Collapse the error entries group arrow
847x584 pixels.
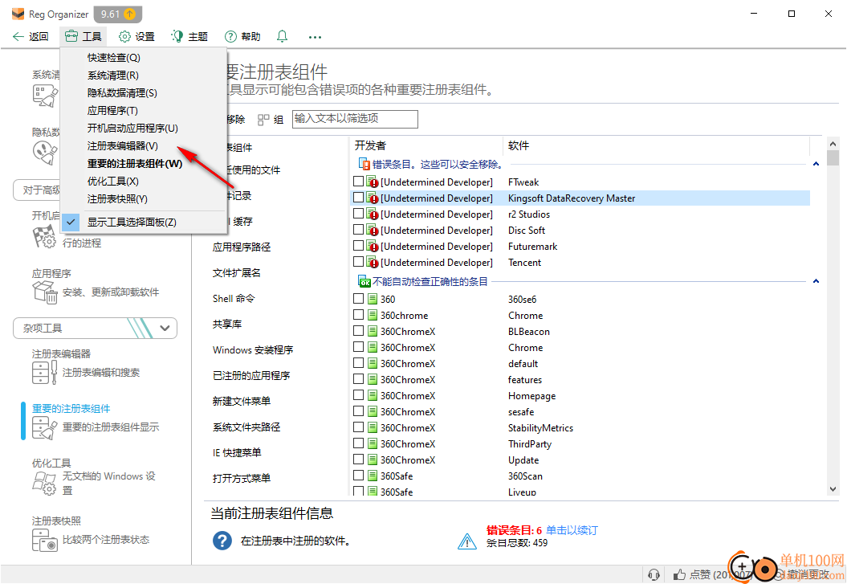point(816,164)
